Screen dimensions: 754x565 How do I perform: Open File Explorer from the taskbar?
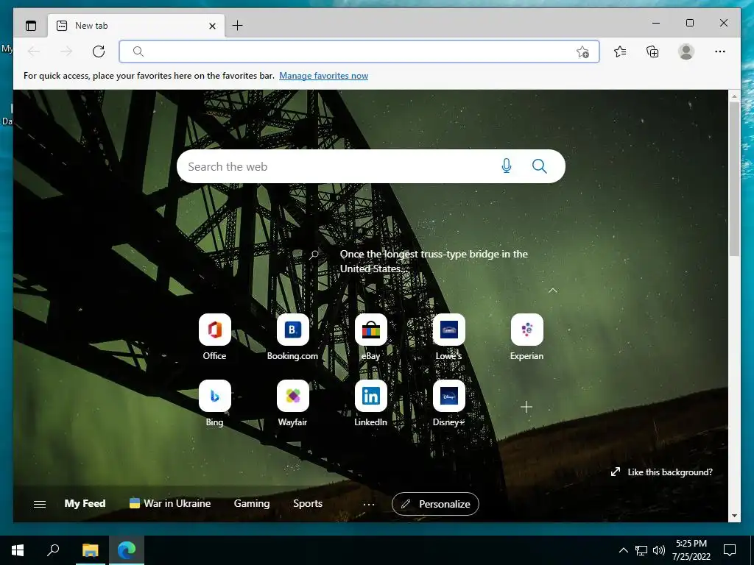90,550
